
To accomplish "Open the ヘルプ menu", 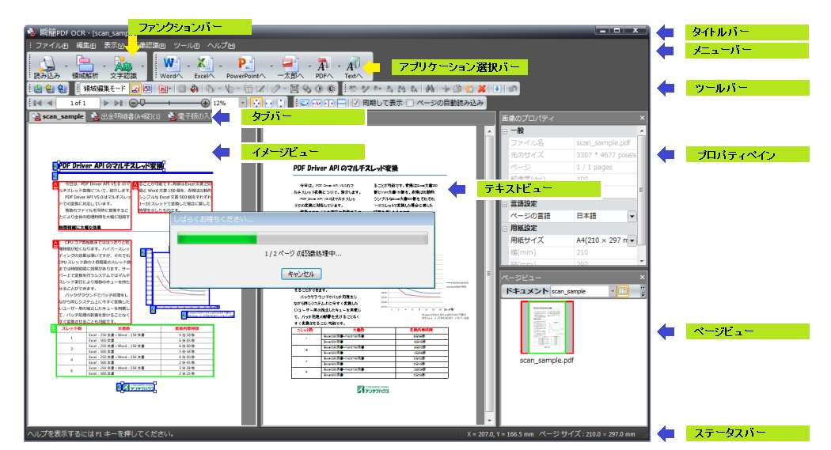I will [221, 46].
